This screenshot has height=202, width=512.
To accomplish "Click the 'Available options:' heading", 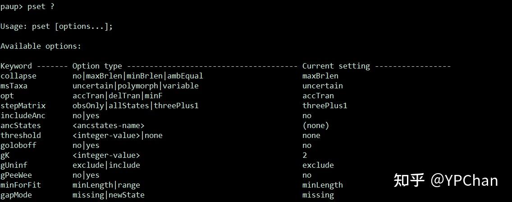I will (41, 46).
